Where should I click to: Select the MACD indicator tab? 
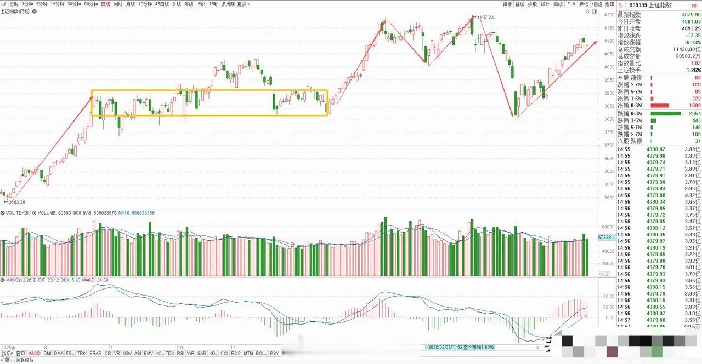[x=35, y=354]
